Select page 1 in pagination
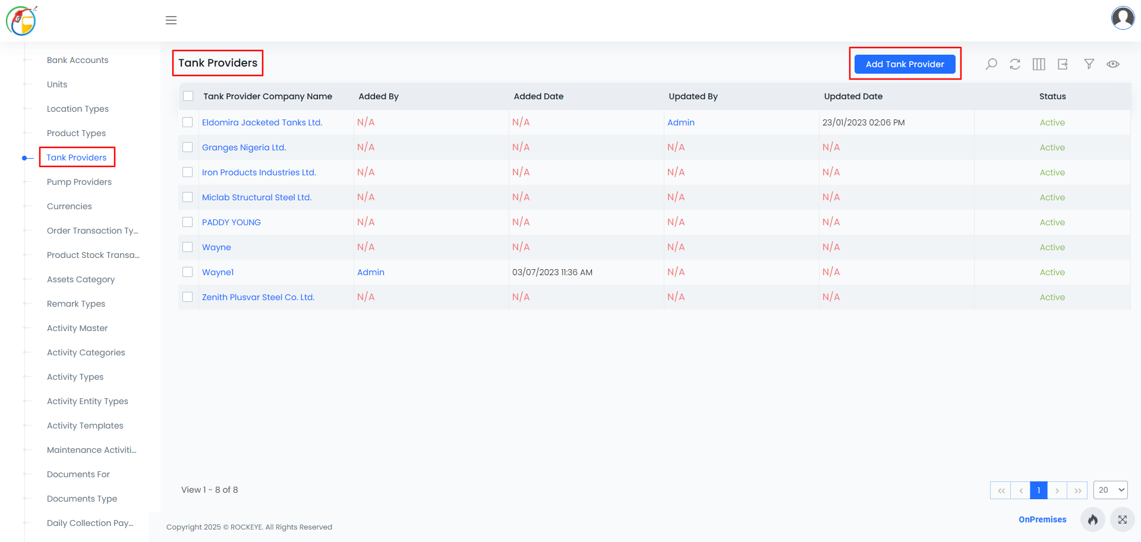Image resolution: width=1141 pixels, height=542 pixels. click(x=1039, y=490)
